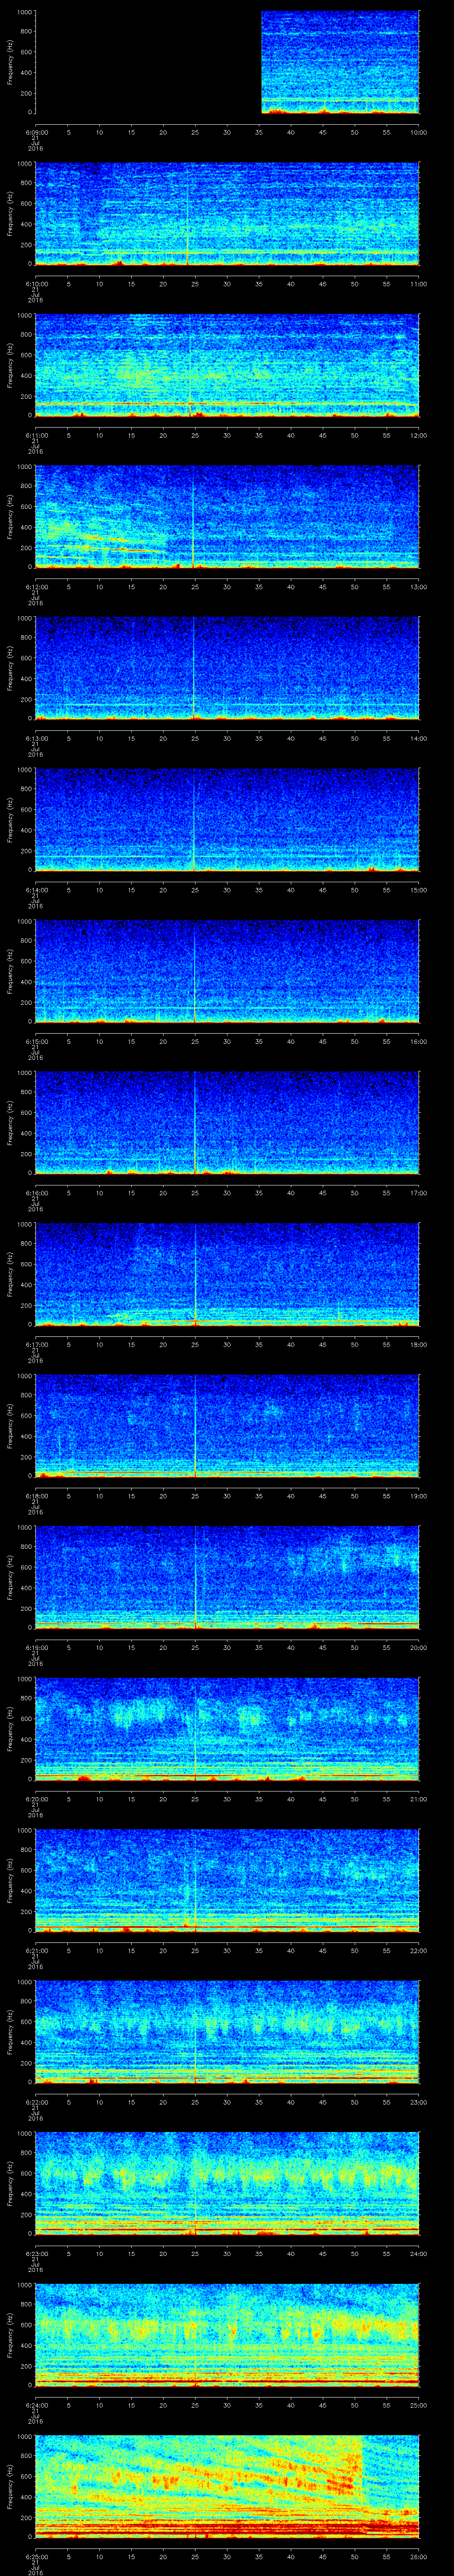This screenshot has width=454, height=2576.
Task: Click the '16:00' end time label
Action: click(418, 1041)
